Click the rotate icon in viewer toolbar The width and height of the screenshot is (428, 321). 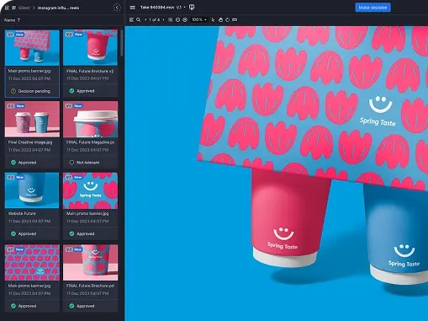click(x=228, y=20)
